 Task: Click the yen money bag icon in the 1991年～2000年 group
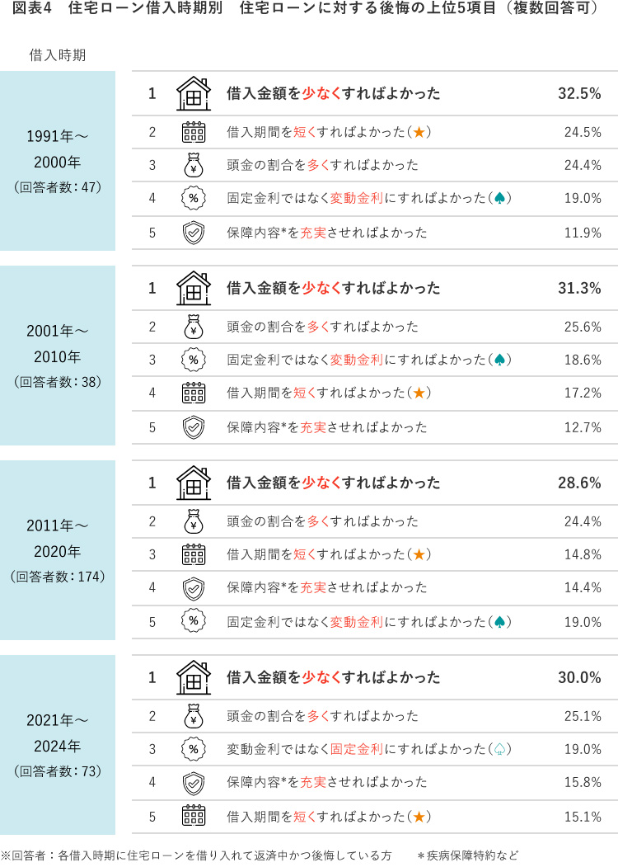point(193,165)
